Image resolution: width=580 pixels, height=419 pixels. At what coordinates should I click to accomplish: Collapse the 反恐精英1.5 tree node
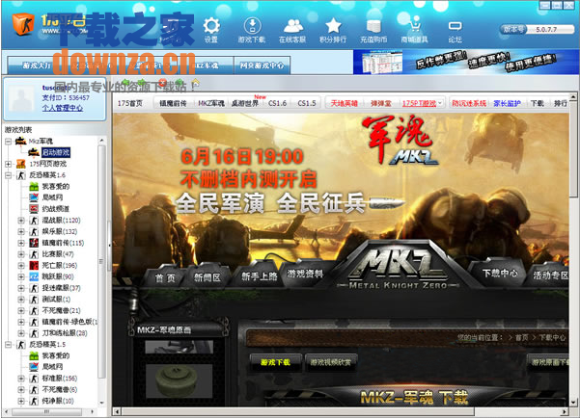point(8,345)
